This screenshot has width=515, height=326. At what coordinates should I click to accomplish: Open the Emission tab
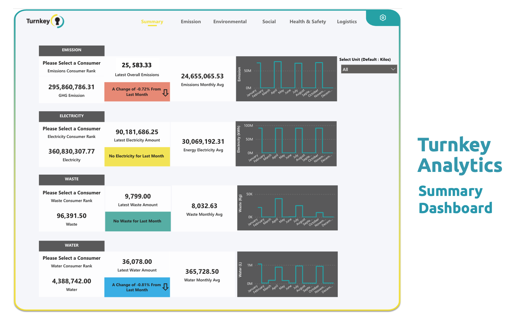191,22
